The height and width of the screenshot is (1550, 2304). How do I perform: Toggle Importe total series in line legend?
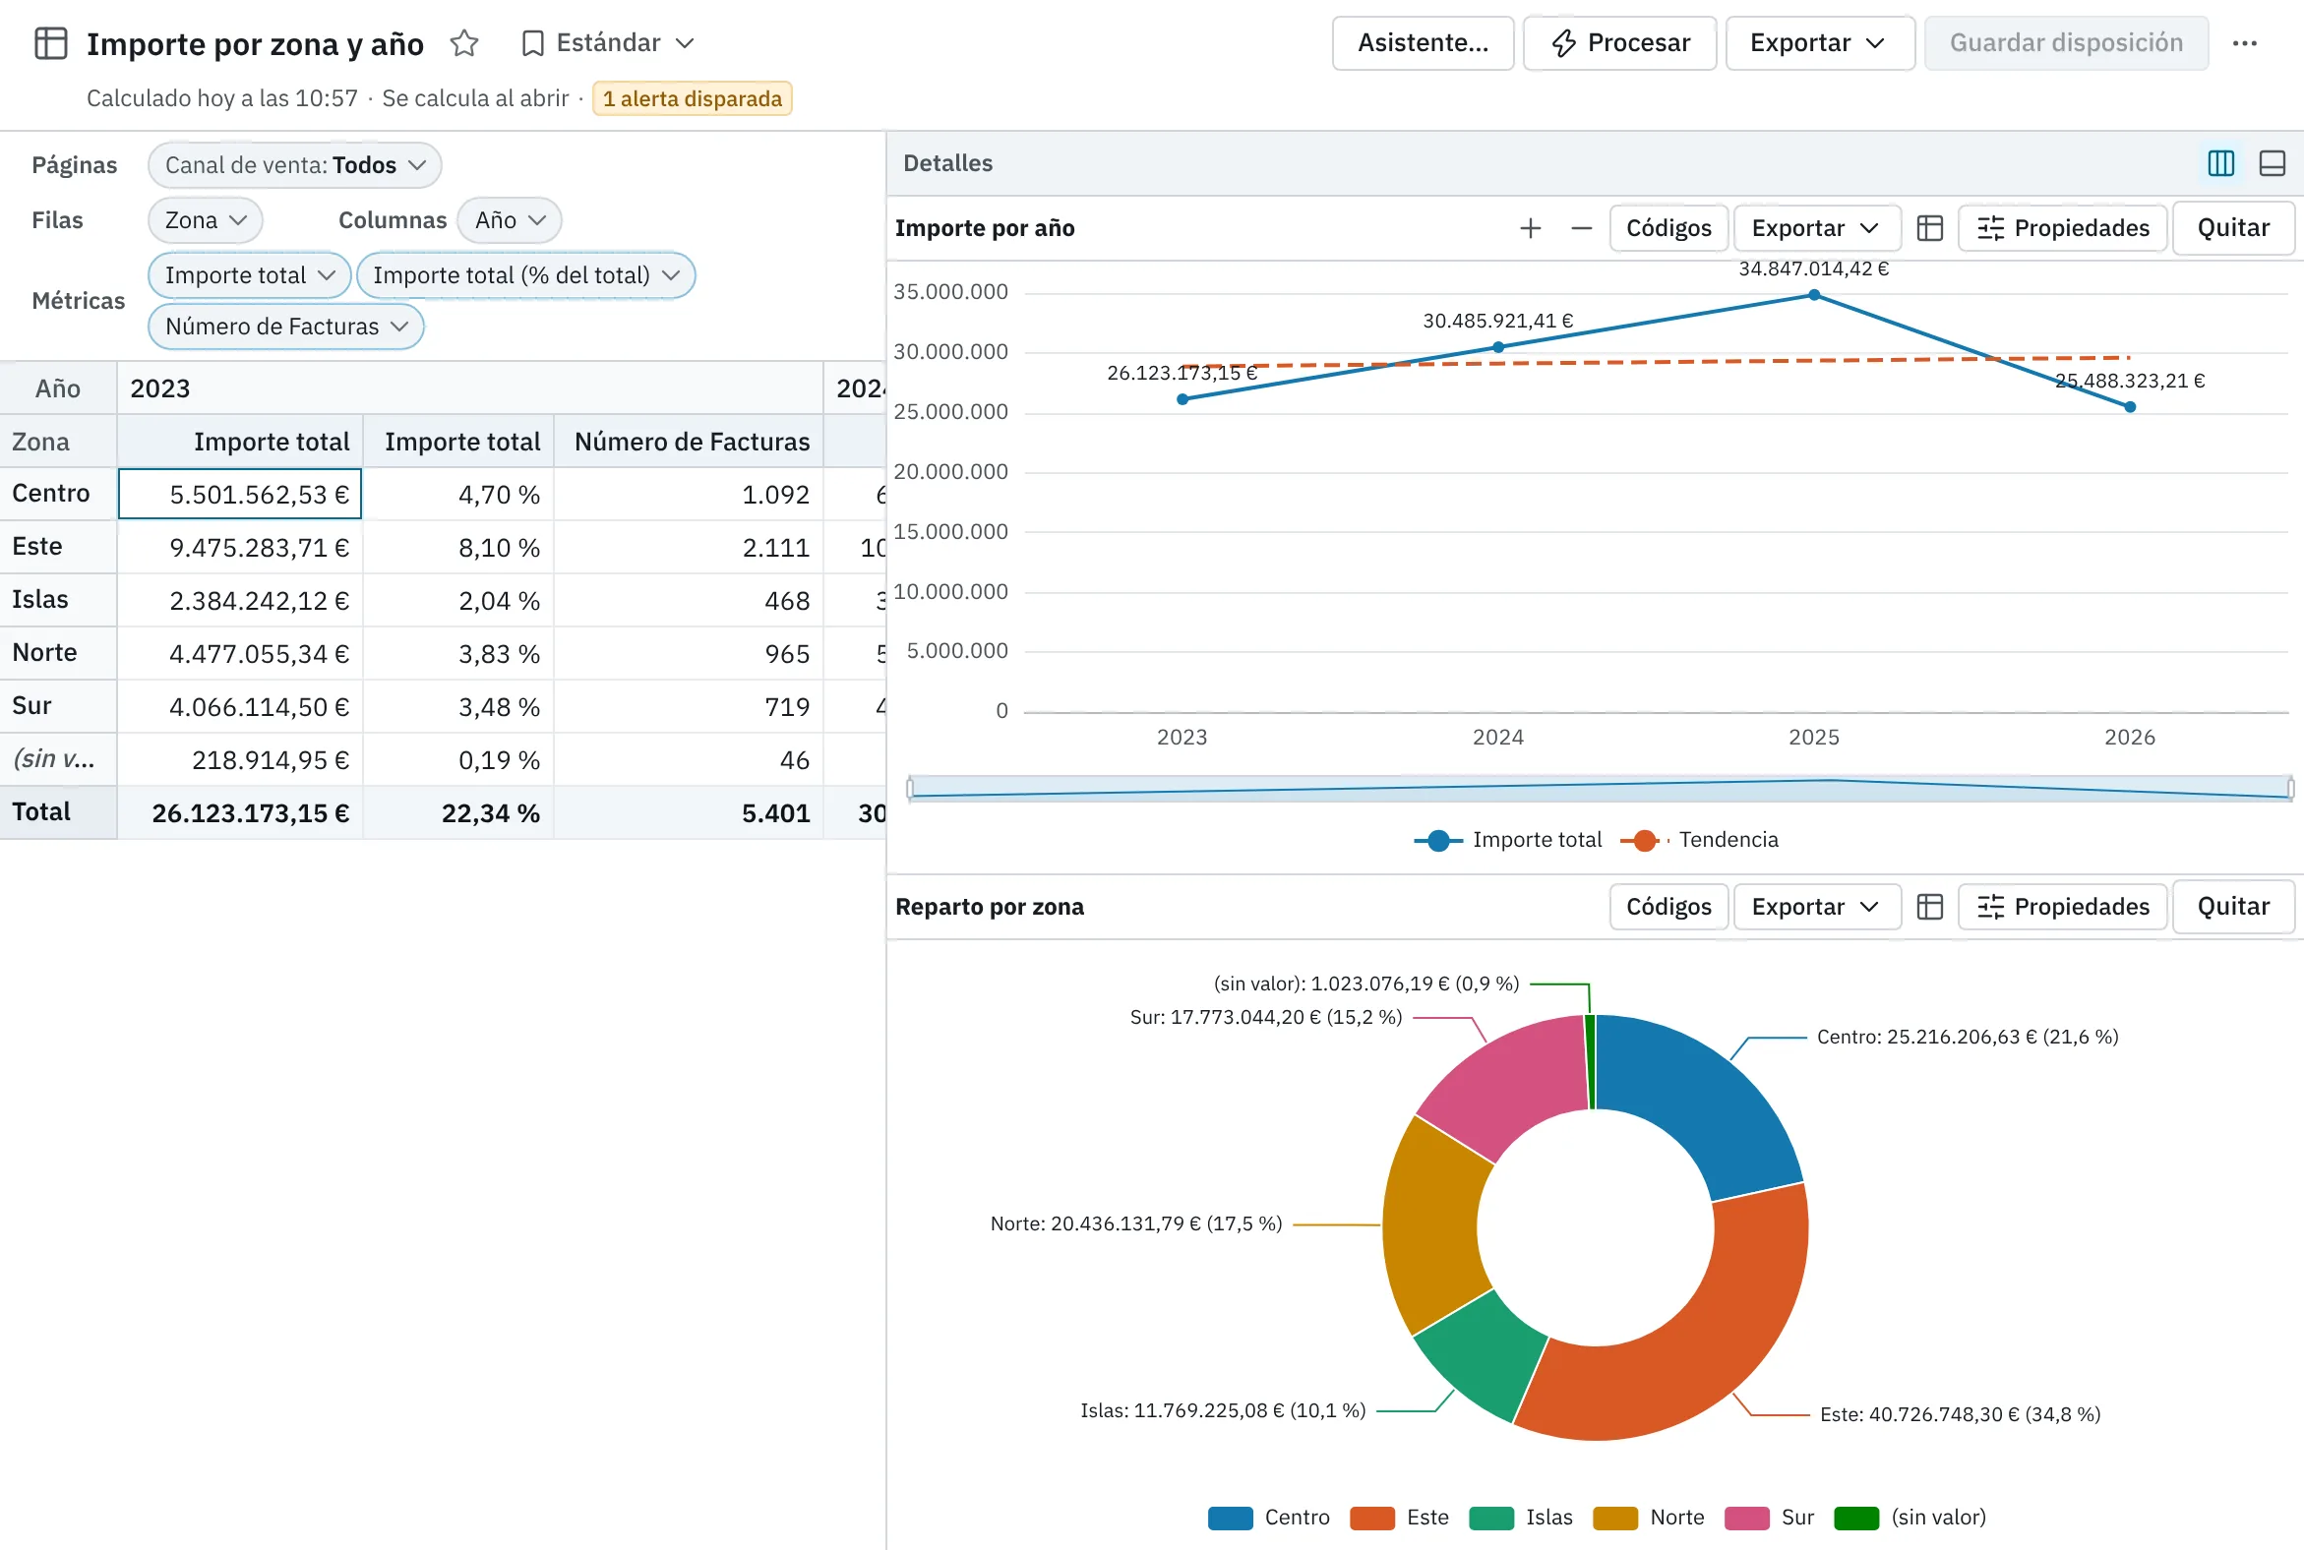coord(1508,840)
